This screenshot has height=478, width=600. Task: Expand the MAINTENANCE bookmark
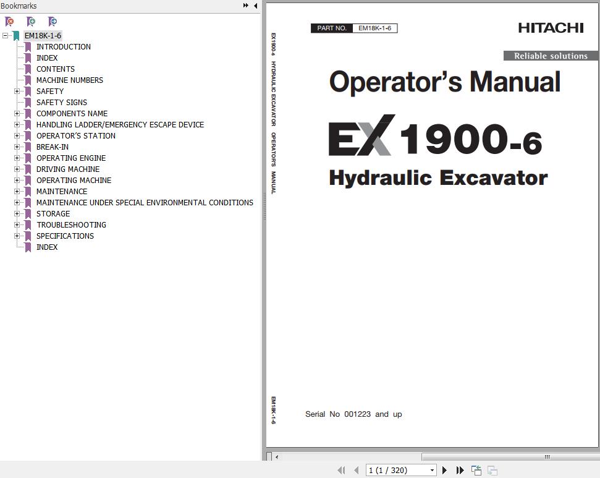[x=17, y=191]
